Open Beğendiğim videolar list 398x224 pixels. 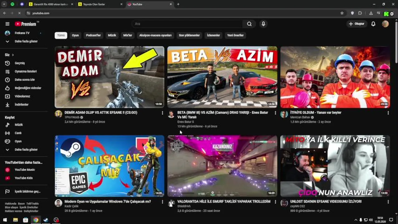pyautogui.click(x=24, y=88)
